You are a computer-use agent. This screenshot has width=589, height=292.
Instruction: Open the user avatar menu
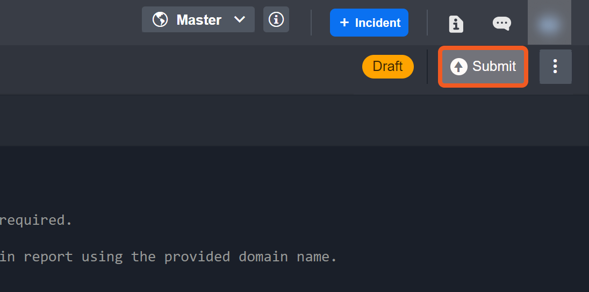(x=549, y=23)
